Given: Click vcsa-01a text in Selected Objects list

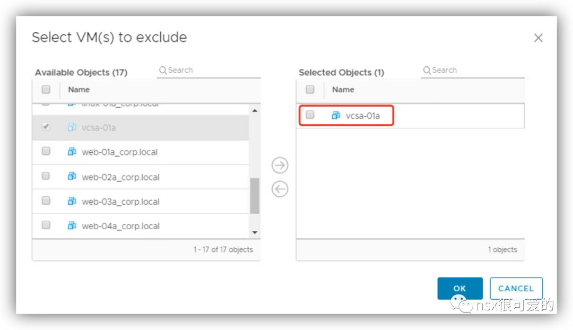Looking at the screenshot, I should pos(363,116).
